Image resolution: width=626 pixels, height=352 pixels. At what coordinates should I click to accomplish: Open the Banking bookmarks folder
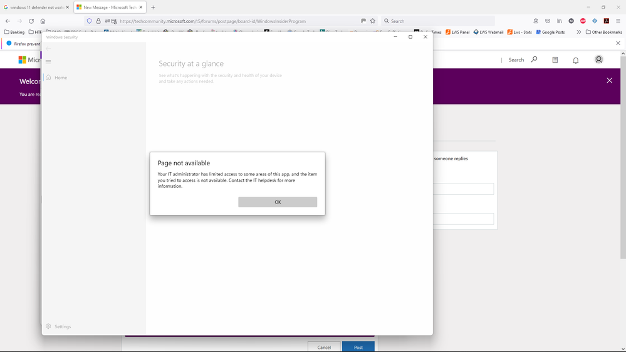click(x=14, y=32)
